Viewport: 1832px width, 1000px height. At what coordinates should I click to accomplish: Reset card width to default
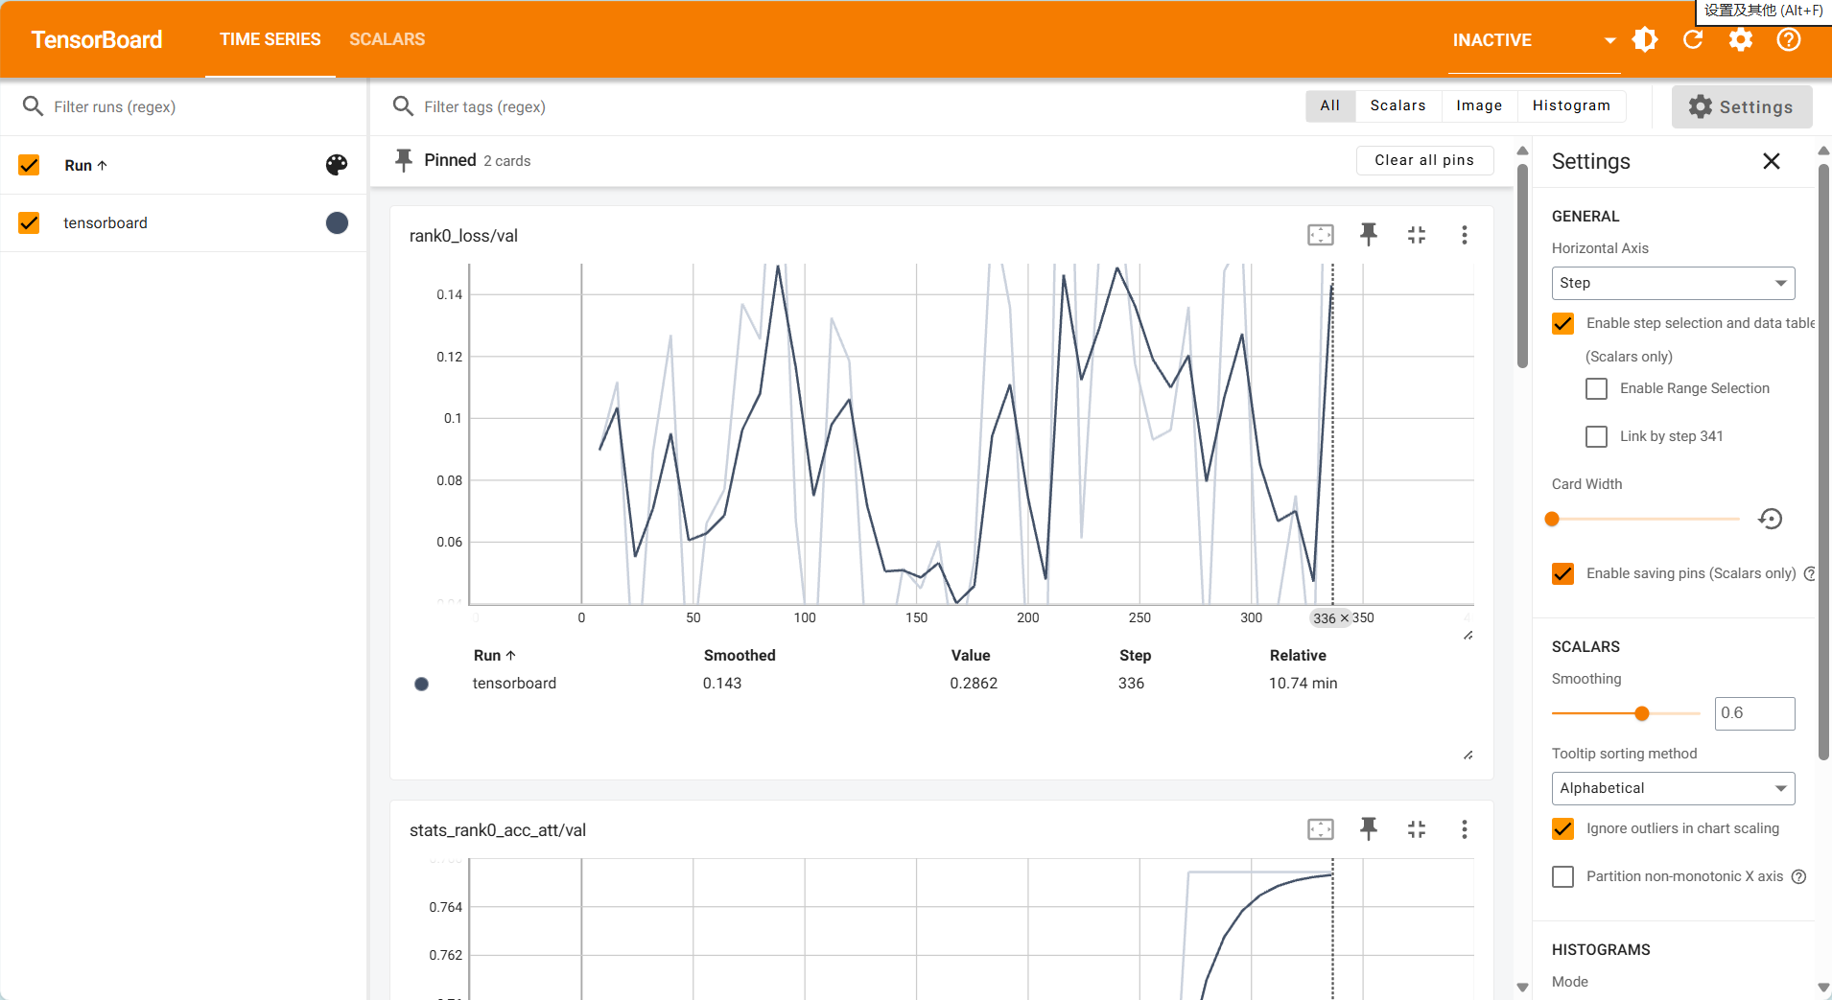(1771, 519)
